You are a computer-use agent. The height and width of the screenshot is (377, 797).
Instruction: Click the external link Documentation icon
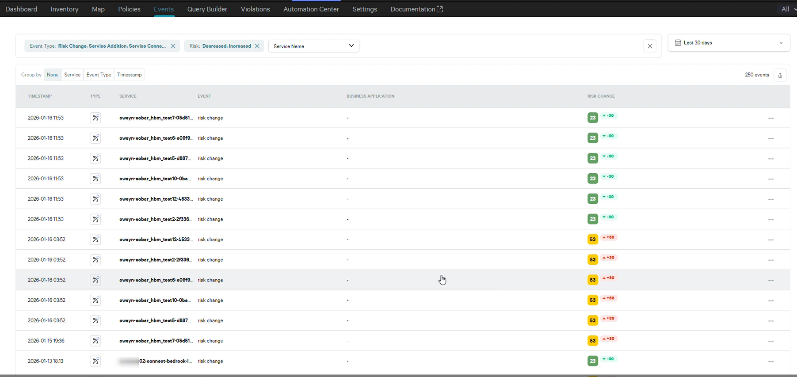(x=440, y=9)
